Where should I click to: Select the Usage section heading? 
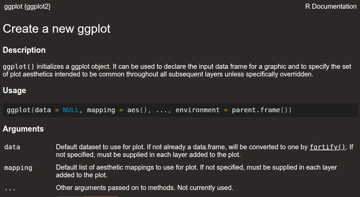point(14,90)
